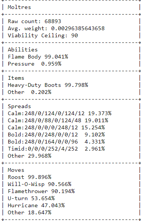Select the Heavy-Duty Boots 99.798% line
The width and height of the screenshot is (141, 221).
point(48,85)
